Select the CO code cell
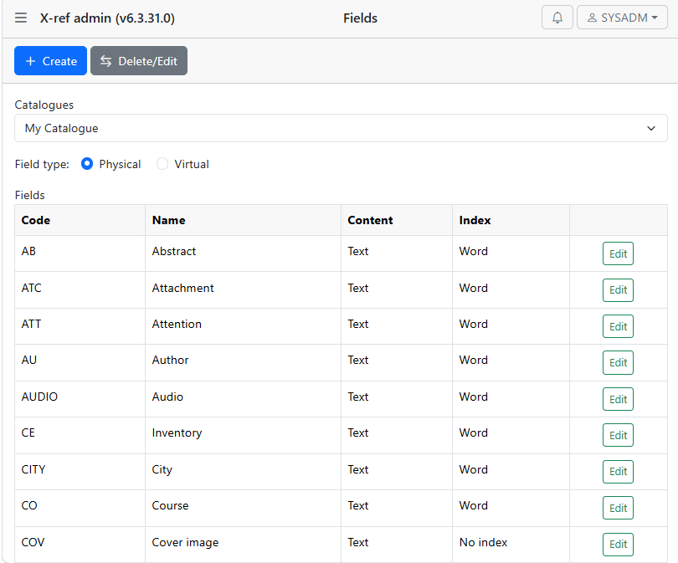The height and width of the screenshot is (563, 678). tap(80, 508)
